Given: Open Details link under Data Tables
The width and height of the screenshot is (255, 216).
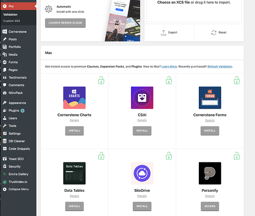Looking at the screenshot, I should click(x=74, y=196).
